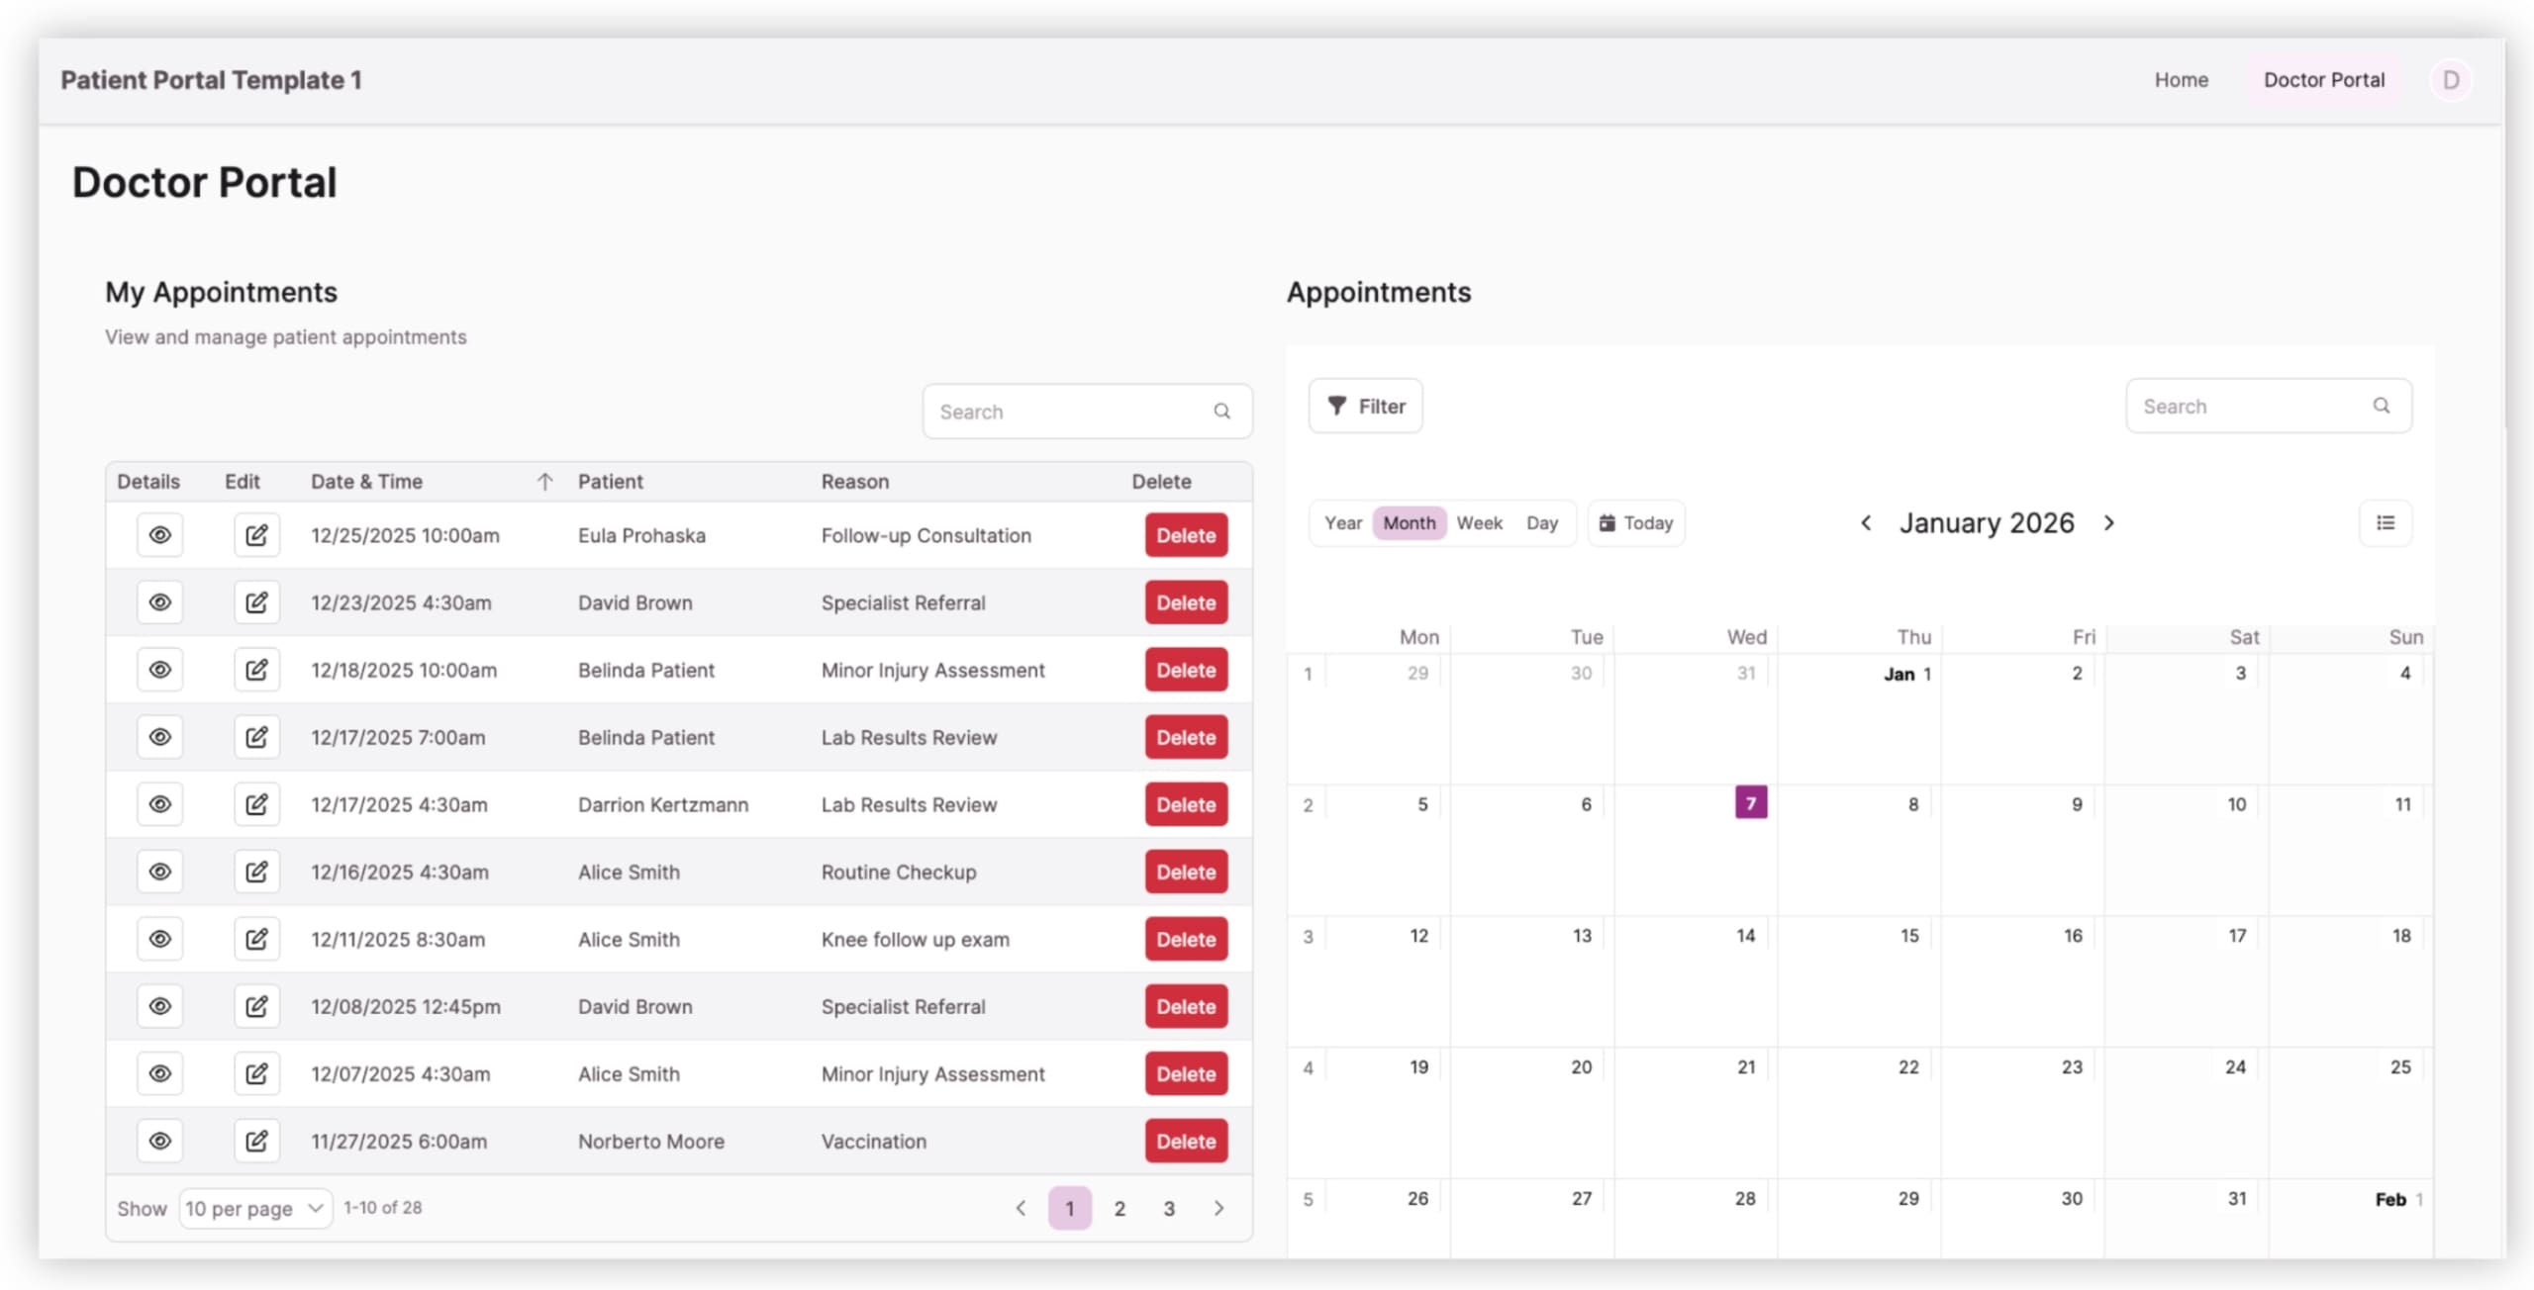Switch calendar to Day view
2534x1290 pixels.
(1541, 522)
